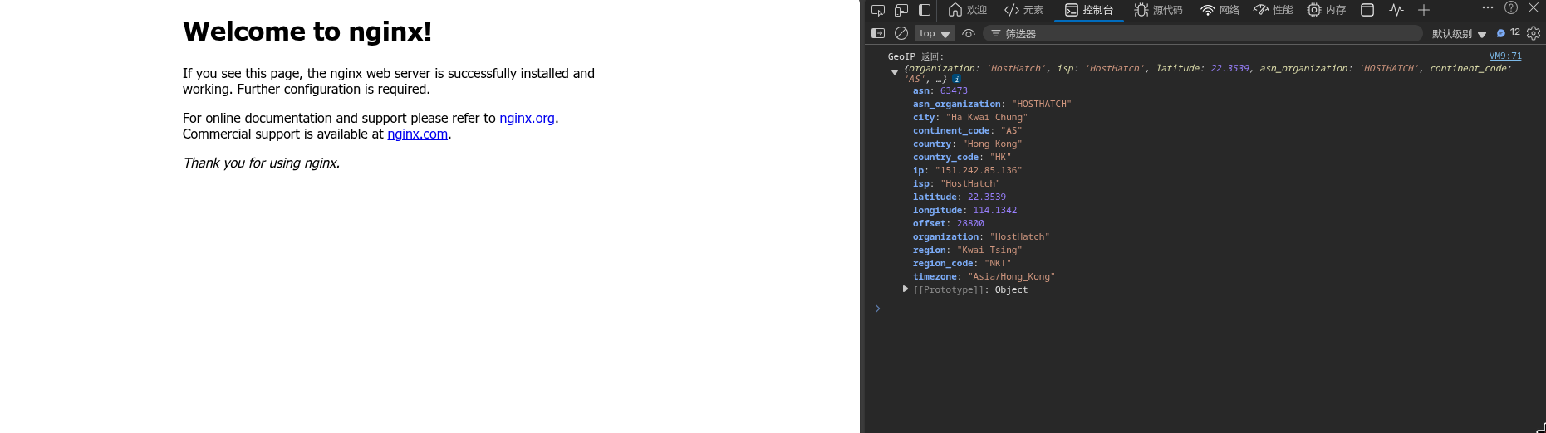Select the latitude: 22.3539 expanded row
1546x433 pixels.
960,197
